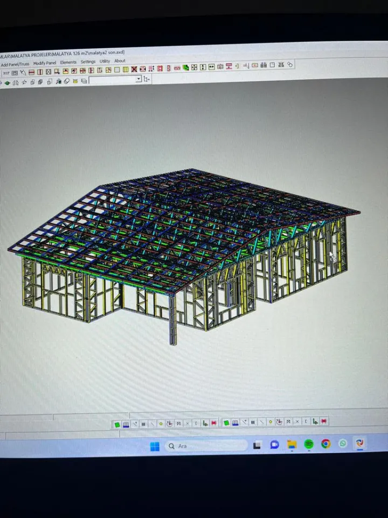The width and height of the screenshot is (388, 518).
Task: Open the toolbar combo box dropdown arrow
Action: [138, 79]
